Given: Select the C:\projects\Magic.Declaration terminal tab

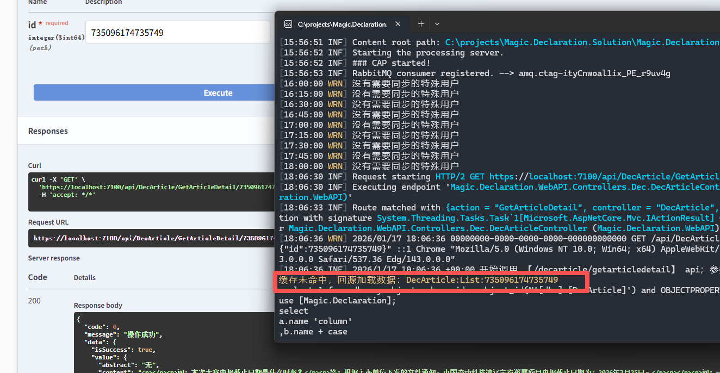Looking at the screenshot, I should point(343,24).
